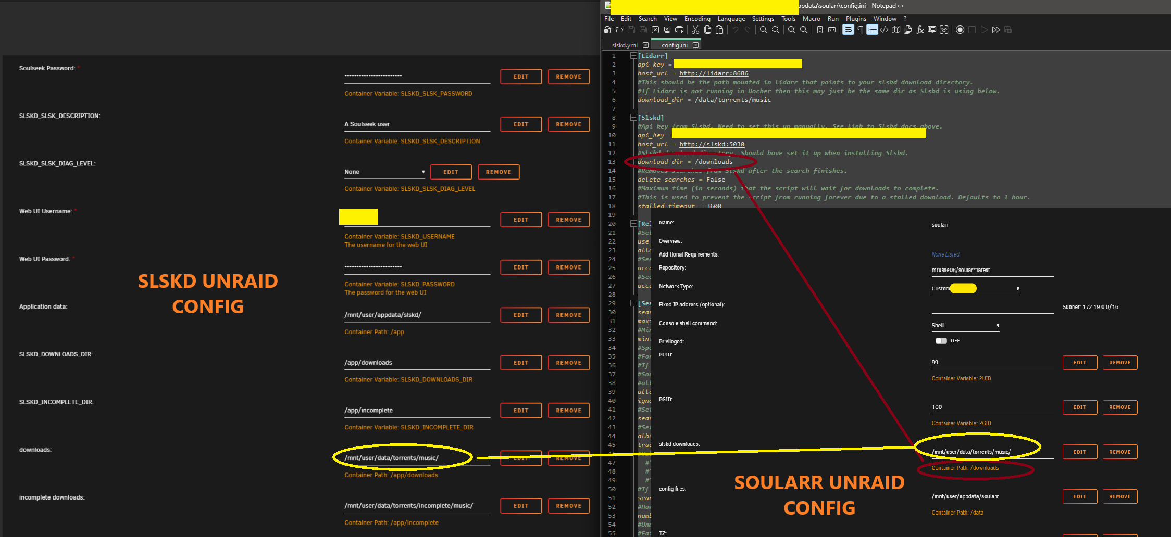Viewport: 1171px width, 537px height.
Task: Edit the Application data path
Action: pos(521,315)
